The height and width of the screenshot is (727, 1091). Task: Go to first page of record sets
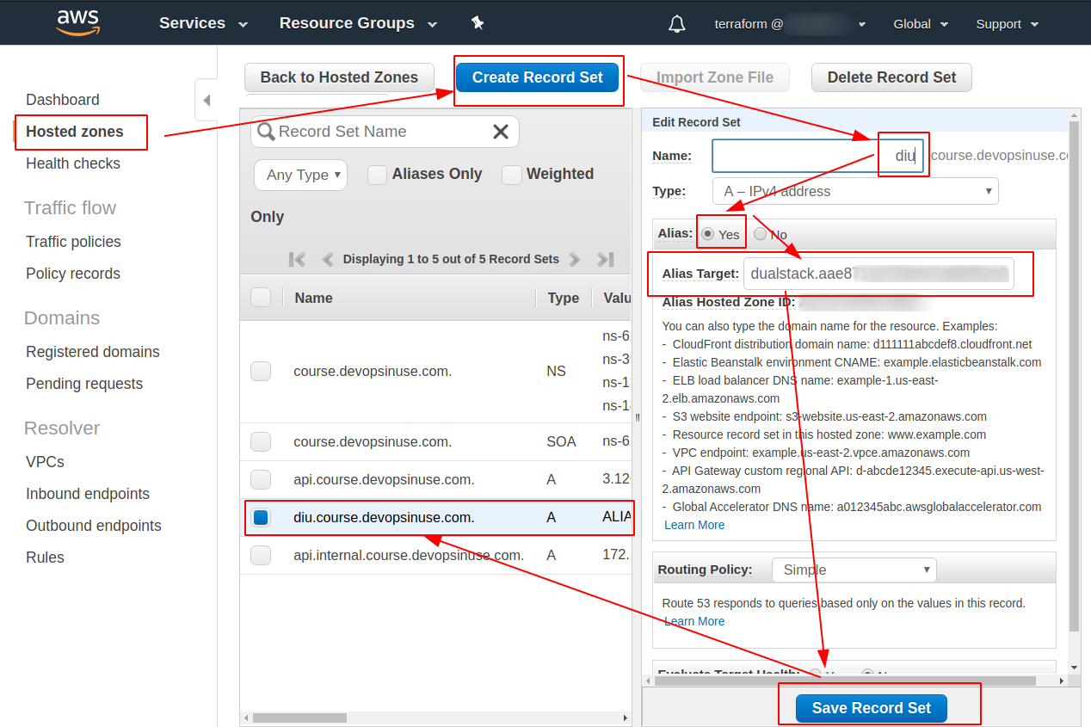298,259
